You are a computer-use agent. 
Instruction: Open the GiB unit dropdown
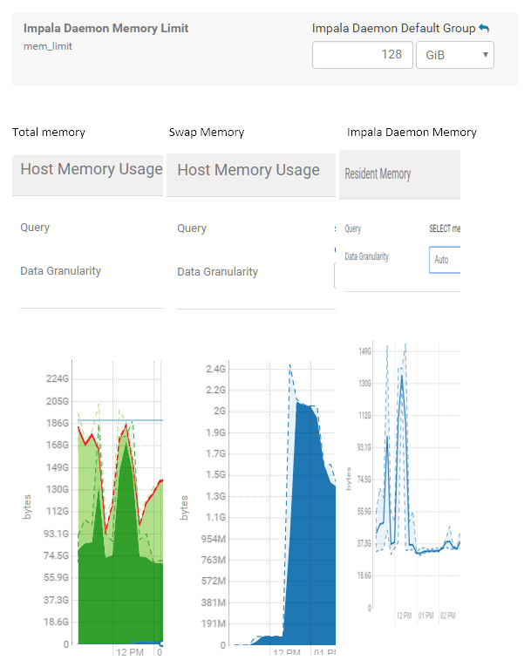pyautogui.click(x=454, y=55)
